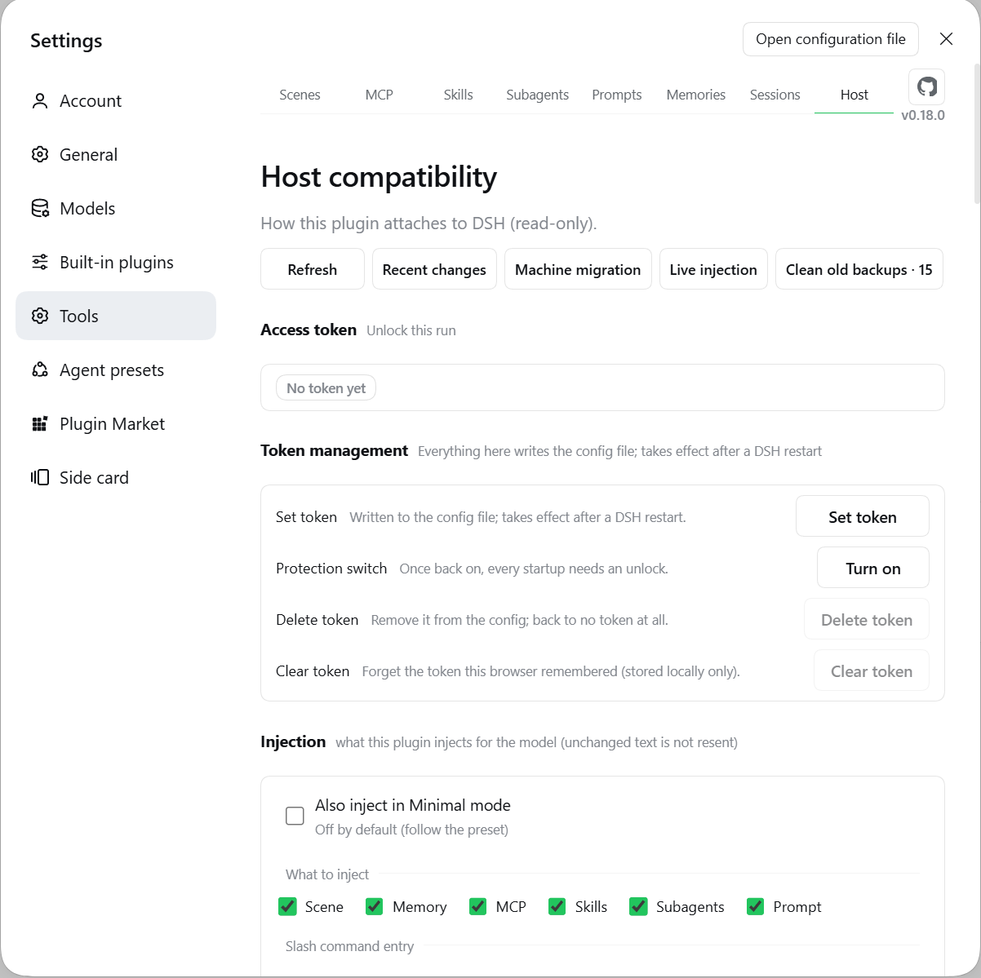Screen dimensions: 981x978
Task: Click the Live injection button
Action: point(713,269)
